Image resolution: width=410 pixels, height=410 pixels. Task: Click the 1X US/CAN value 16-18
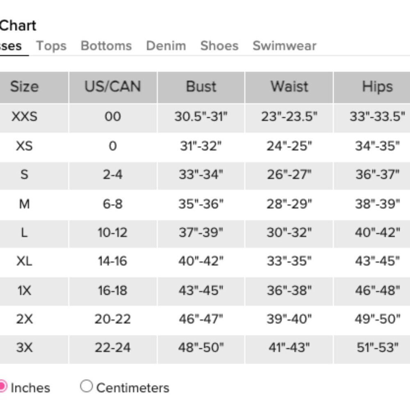(113, 290)
